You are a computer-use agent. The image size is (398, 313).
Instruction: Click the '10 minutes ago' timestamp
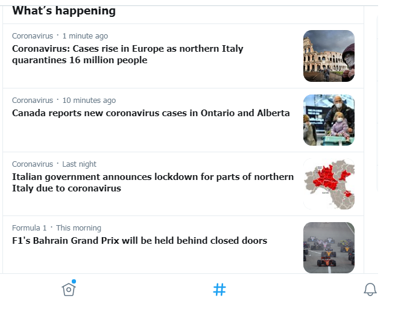89,101
